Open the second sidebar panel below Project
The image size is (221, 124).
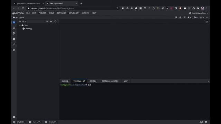click(14, 28)
